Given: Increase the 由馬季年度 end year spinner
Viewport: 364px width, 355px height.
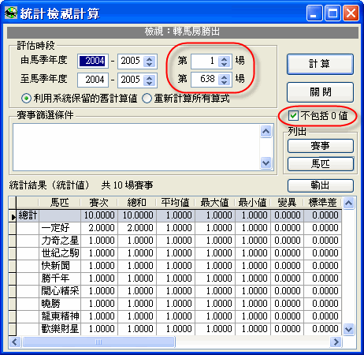Looking at the screenshot, I should [x=150, y=59].
